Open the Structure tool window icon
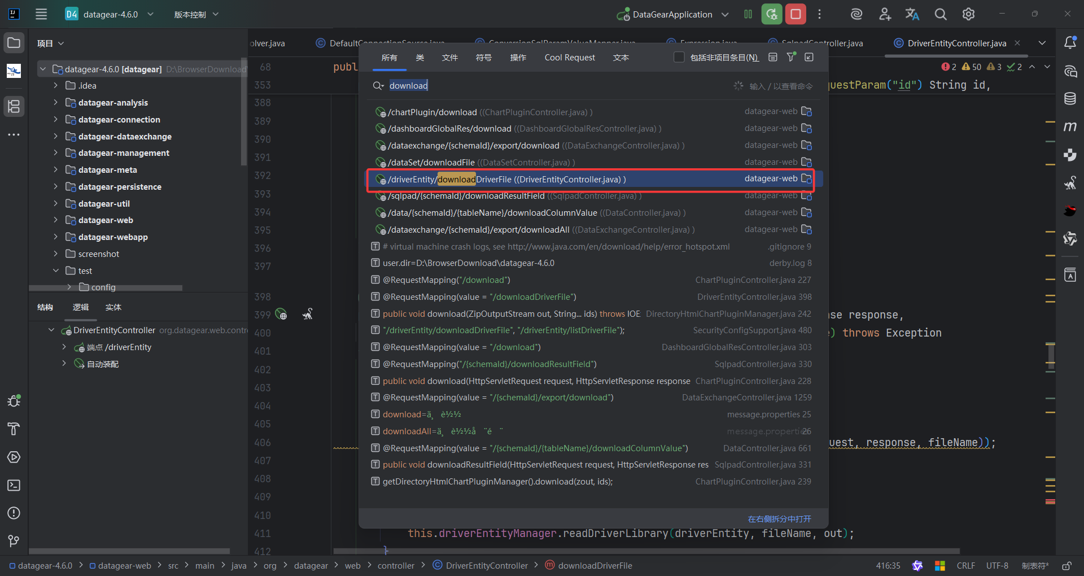1084x576 pixels. (x=14, y=106)
